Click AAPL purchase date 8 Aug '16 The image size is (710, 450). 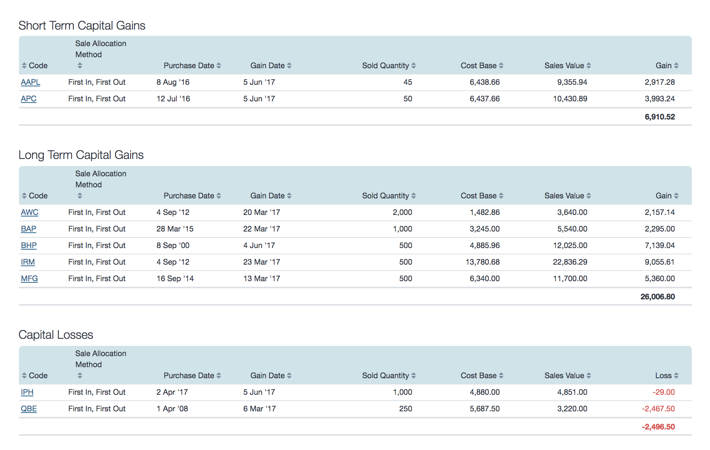coord(173,82)
